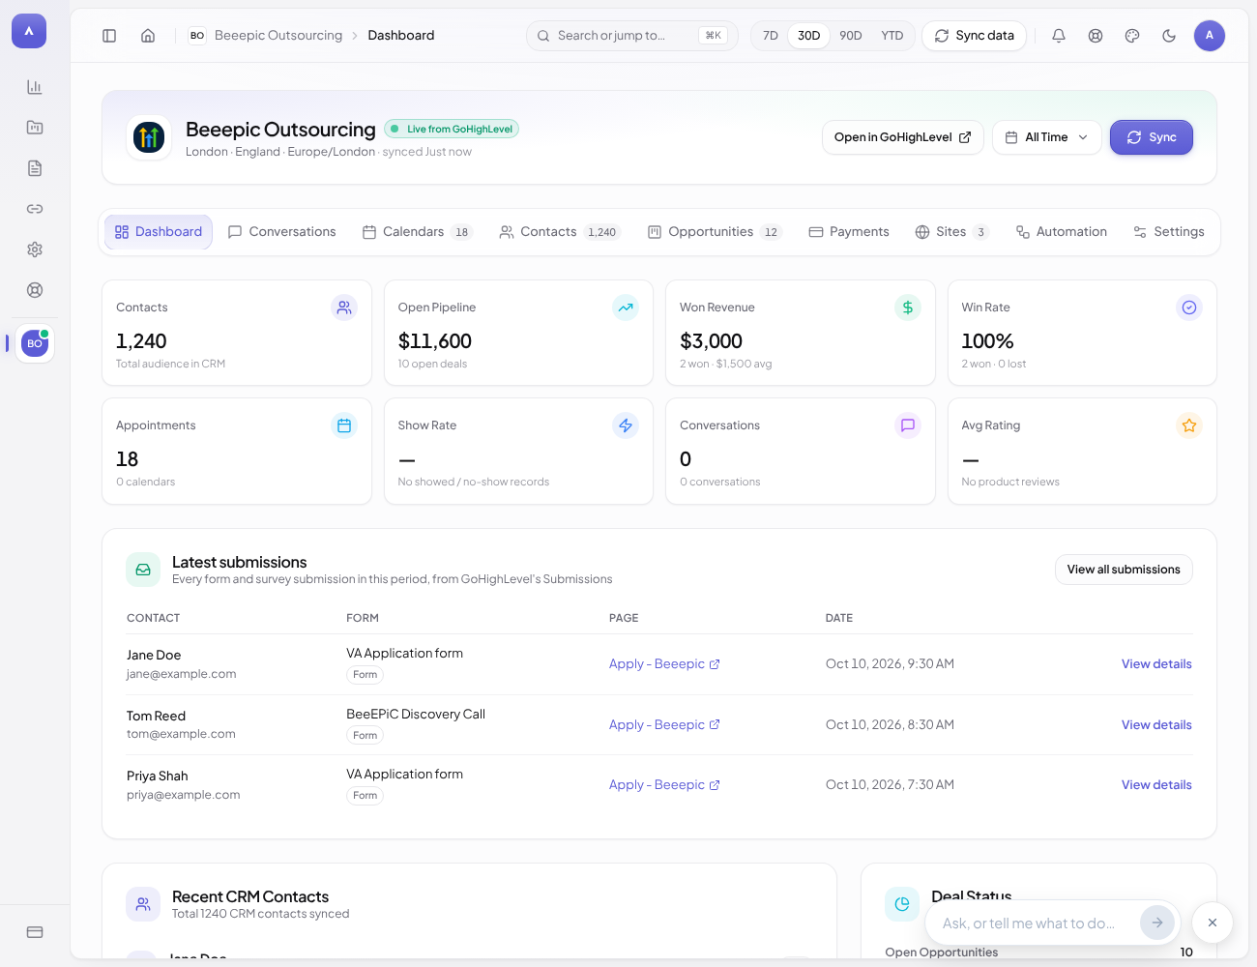
Task: Send the assistant prompt with the arrow button
Action: click(x=1157, y=923)
